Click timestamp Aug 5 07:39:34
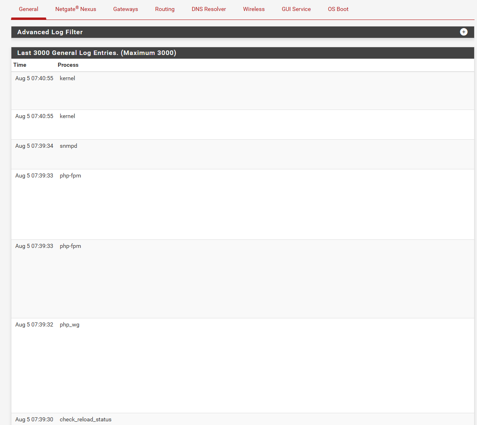477x425 pixels. pos(34,146)
